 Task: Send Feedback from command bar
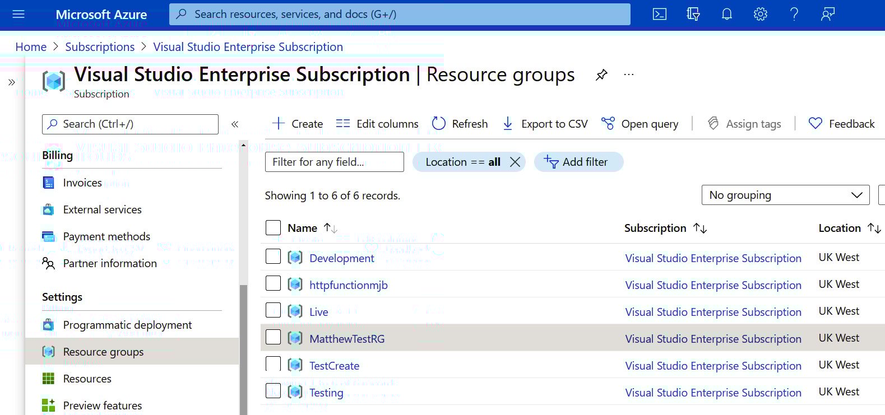[x=841, y=124]
